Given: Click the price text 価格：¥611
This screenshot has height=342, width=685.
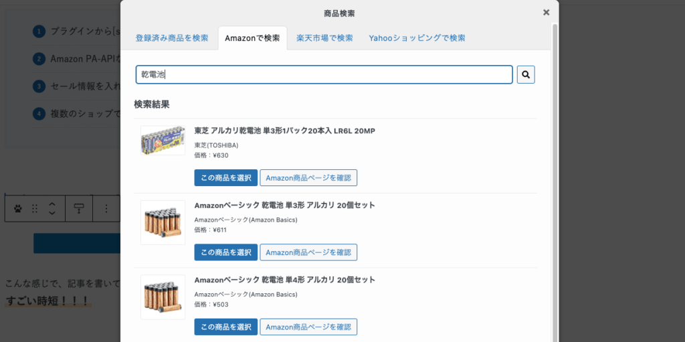Looking at the screenshot, I should tap(211, 230).
